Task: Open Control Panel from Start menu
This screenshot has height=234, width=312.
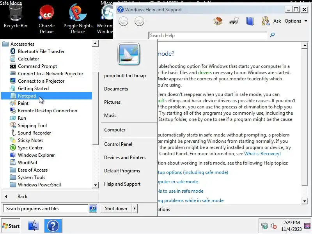Action: [118, 144]
